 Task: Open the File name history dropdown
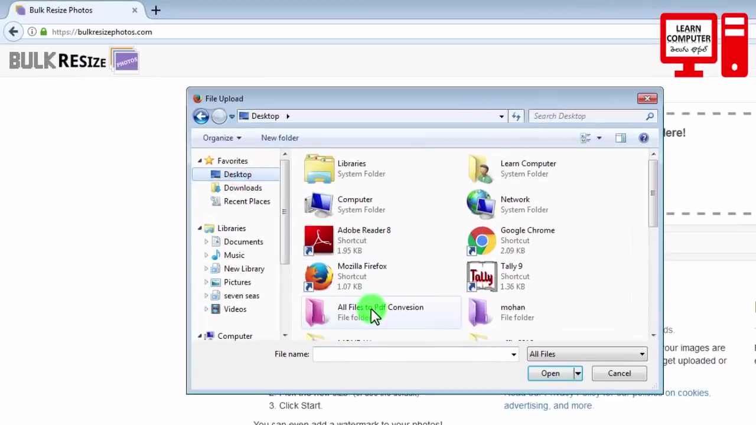(x=513, y=354)
